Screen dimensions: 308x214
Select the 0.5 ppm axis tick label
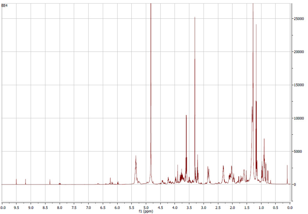click(x=276, y=208)
